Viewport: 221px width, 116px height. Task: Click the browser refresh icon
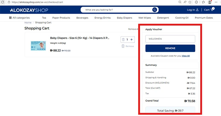point(2,2)
